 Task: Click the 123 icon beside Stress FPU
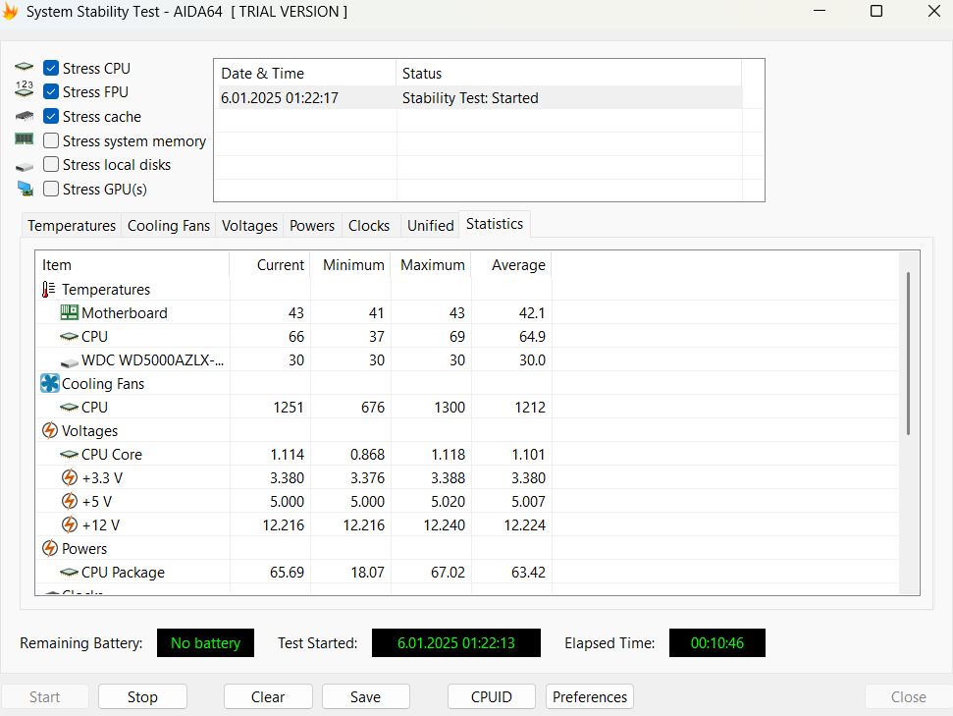tap(24, 89)
